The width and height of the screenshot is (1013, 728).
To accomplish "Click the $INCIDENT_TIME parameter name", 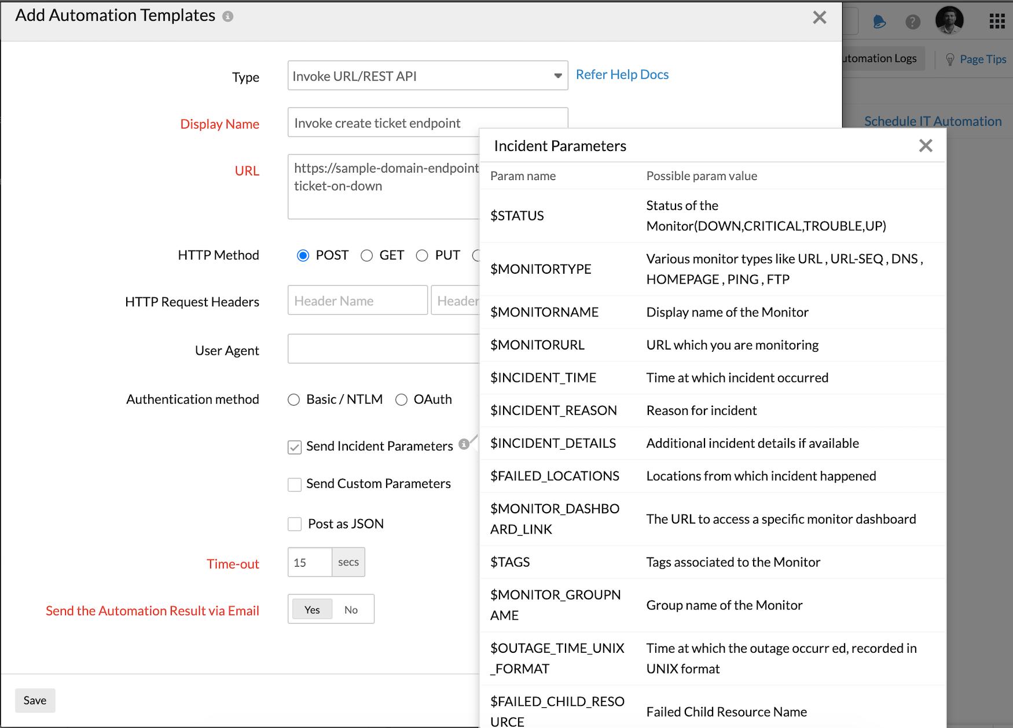I will click(x=543, y=378).
